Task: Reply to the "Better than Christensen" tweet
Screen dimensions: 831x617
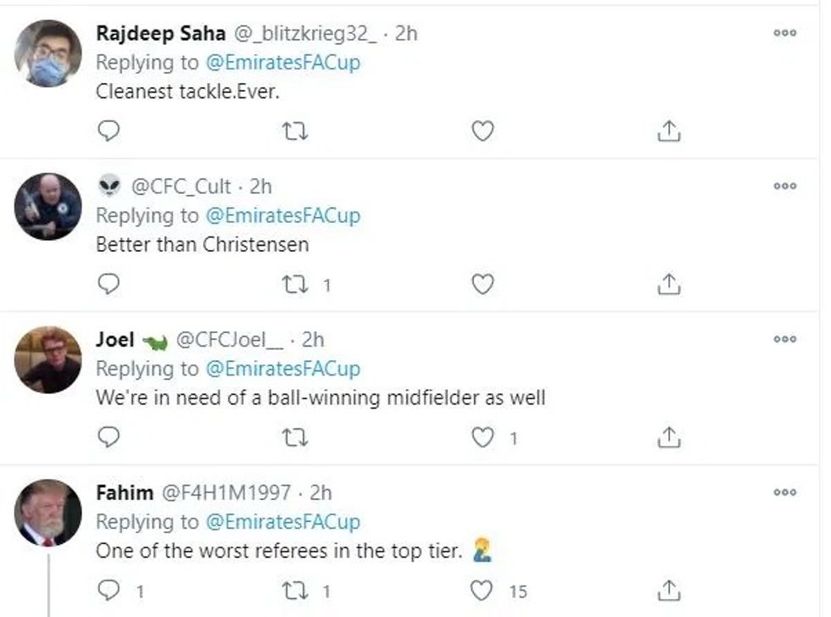Action: tap(109, 284)
